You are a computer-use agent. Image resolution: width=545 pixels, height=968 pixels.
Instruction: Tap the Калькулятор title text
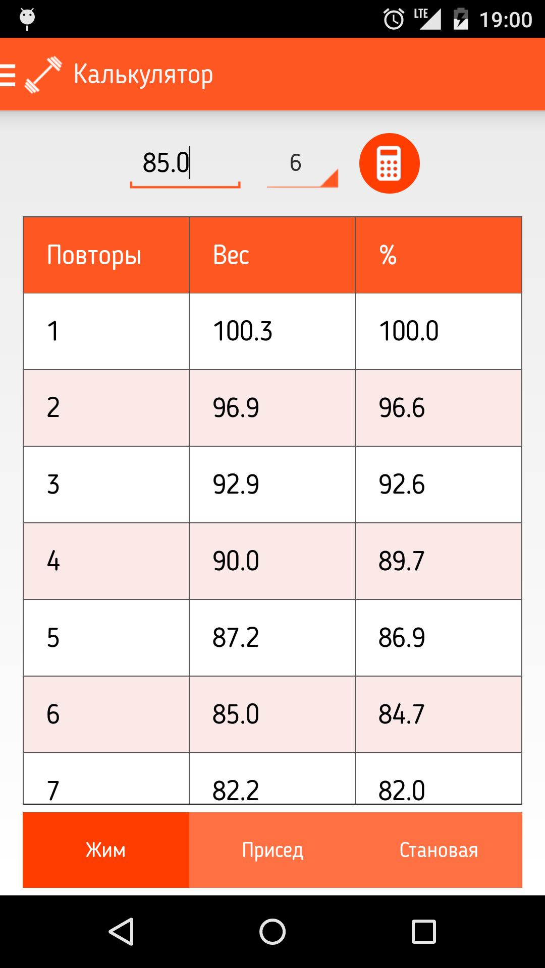pyautogui.click(x=143, y=75)
